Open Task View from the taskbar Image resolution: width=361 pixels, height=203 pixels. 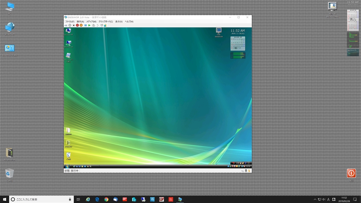[x=78, y=199]
